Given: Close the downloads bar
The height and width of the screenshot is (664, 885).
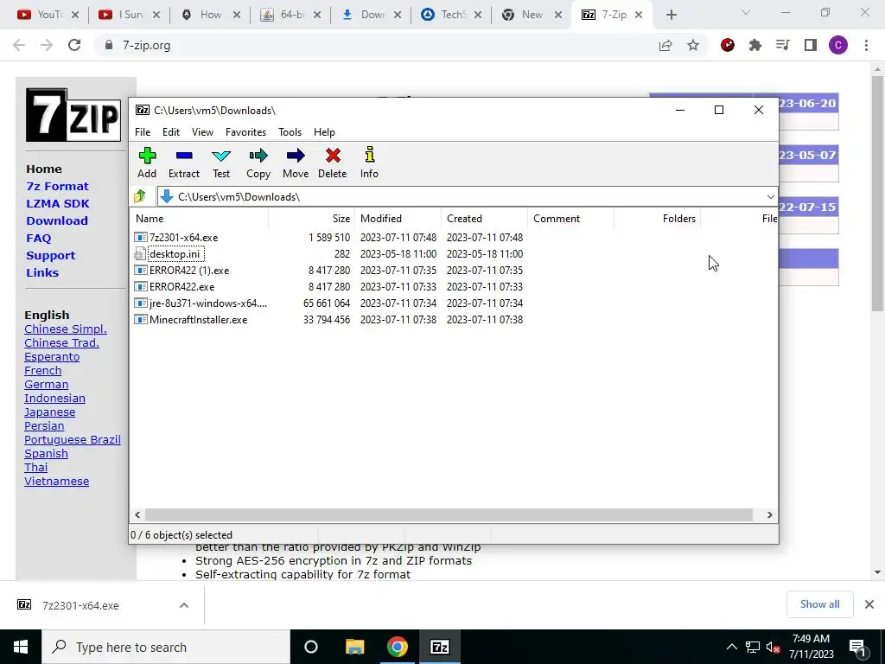Looking at the screenshot, I should [x=869, y=604].
